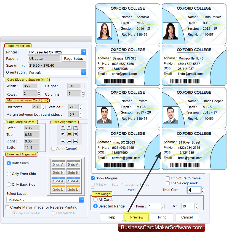Screen dimensions: 229x232
Task: Click the highlighted Preview button
Action: pos(137,217)
